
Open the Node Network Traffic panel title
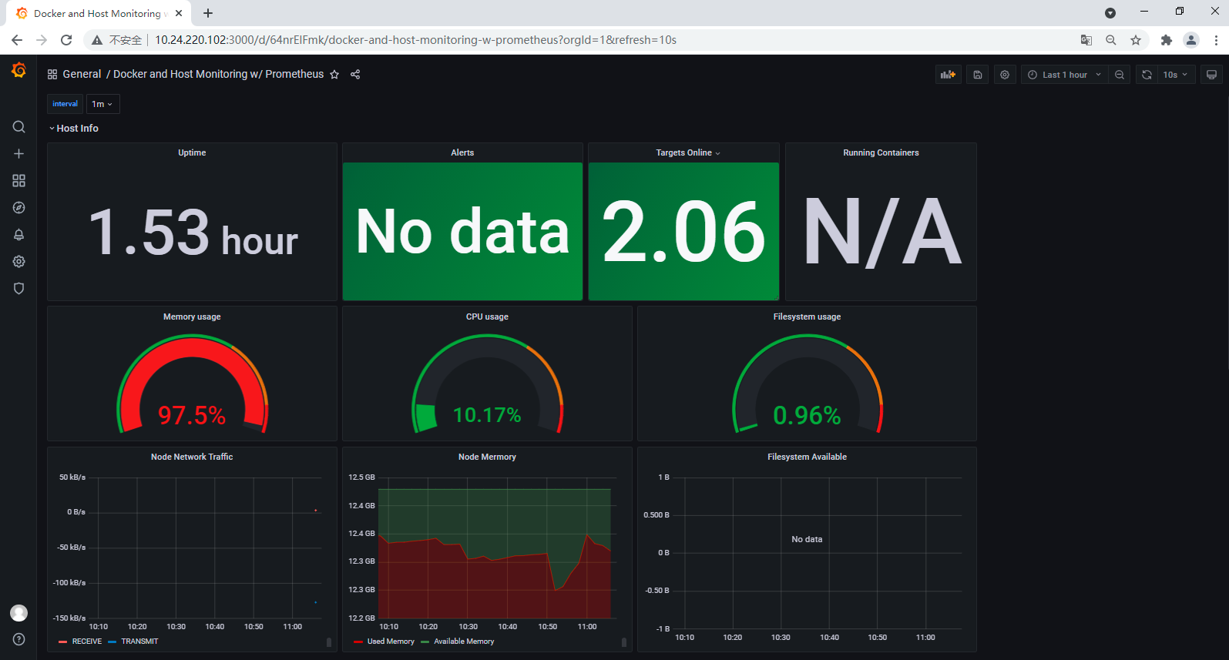click(x=192, y=457)
